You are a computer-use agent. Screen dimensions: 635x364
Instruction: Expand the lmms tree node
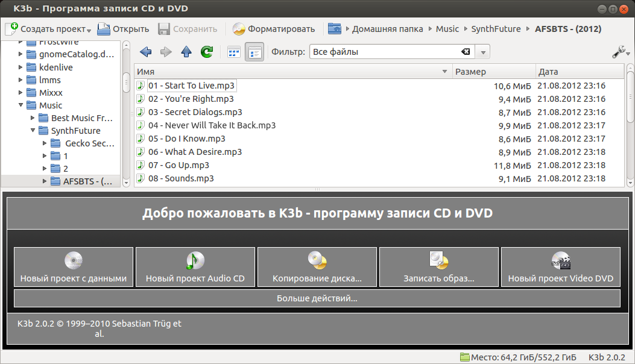(x=21, y=80)
